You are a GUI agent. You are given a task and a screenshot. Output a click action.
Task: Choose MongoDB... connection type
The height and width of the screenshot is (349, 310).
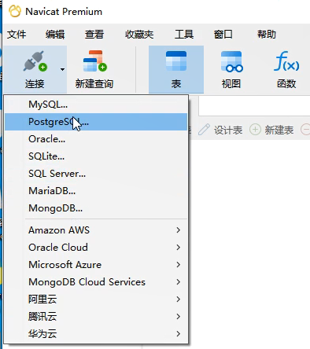click(x=96, y=208)
